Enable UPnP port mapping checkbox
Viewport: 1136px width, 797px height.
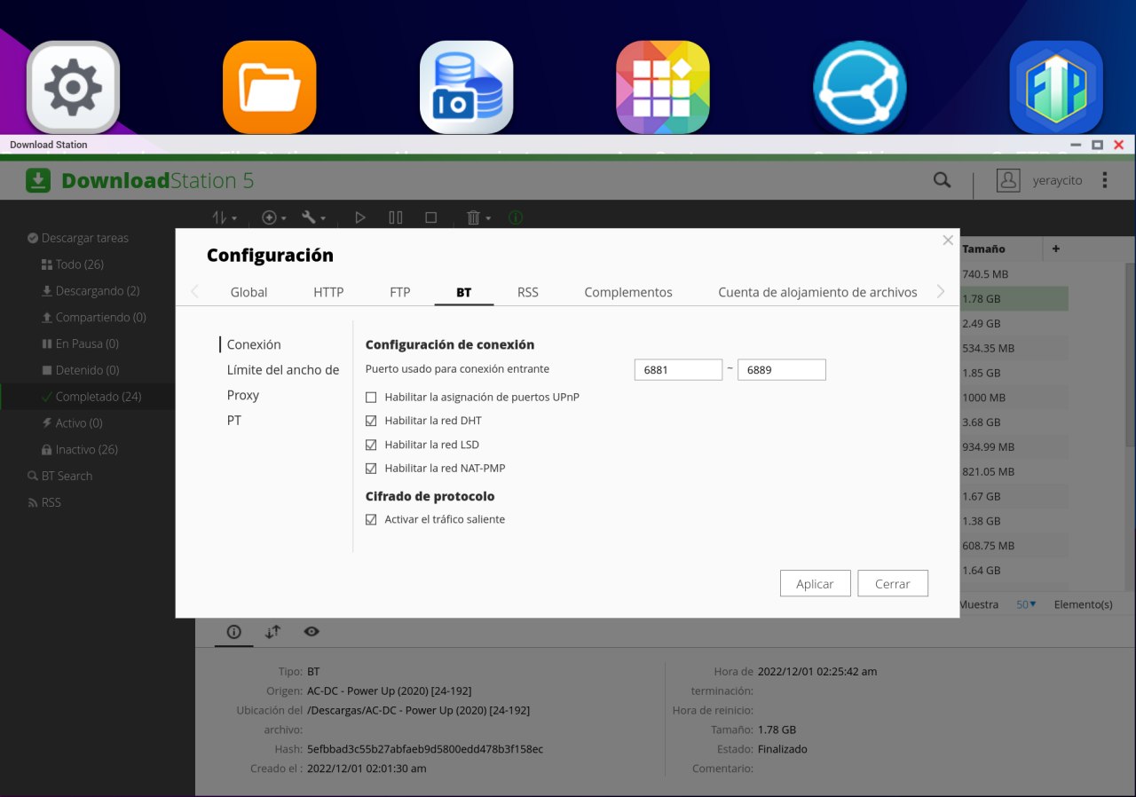(371, 397)
